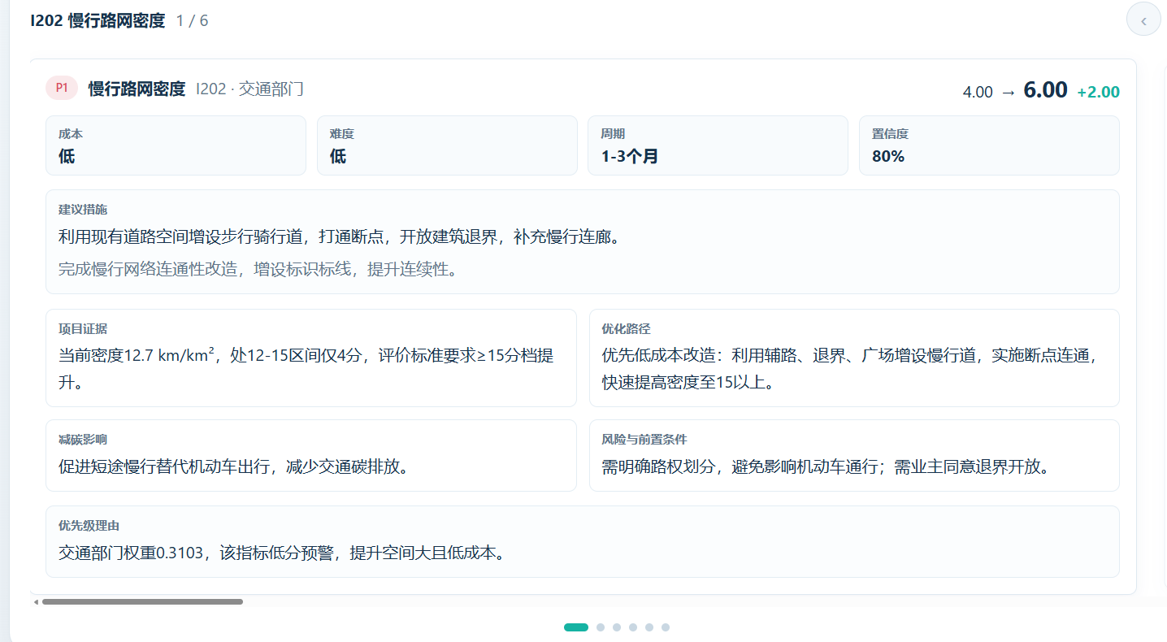The height and width of the screenshot is (642, 1167).
Task: Click the 周期 1-3个月 card
Action: pyautogui.click(x=718, y=145)
